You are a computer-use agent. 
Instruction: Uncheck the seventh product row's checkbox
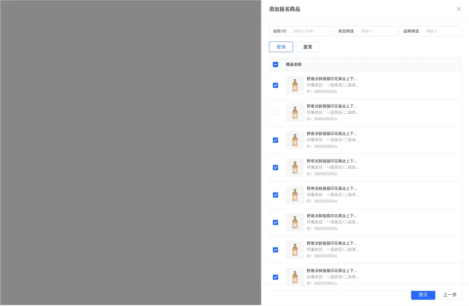(276, 250)
